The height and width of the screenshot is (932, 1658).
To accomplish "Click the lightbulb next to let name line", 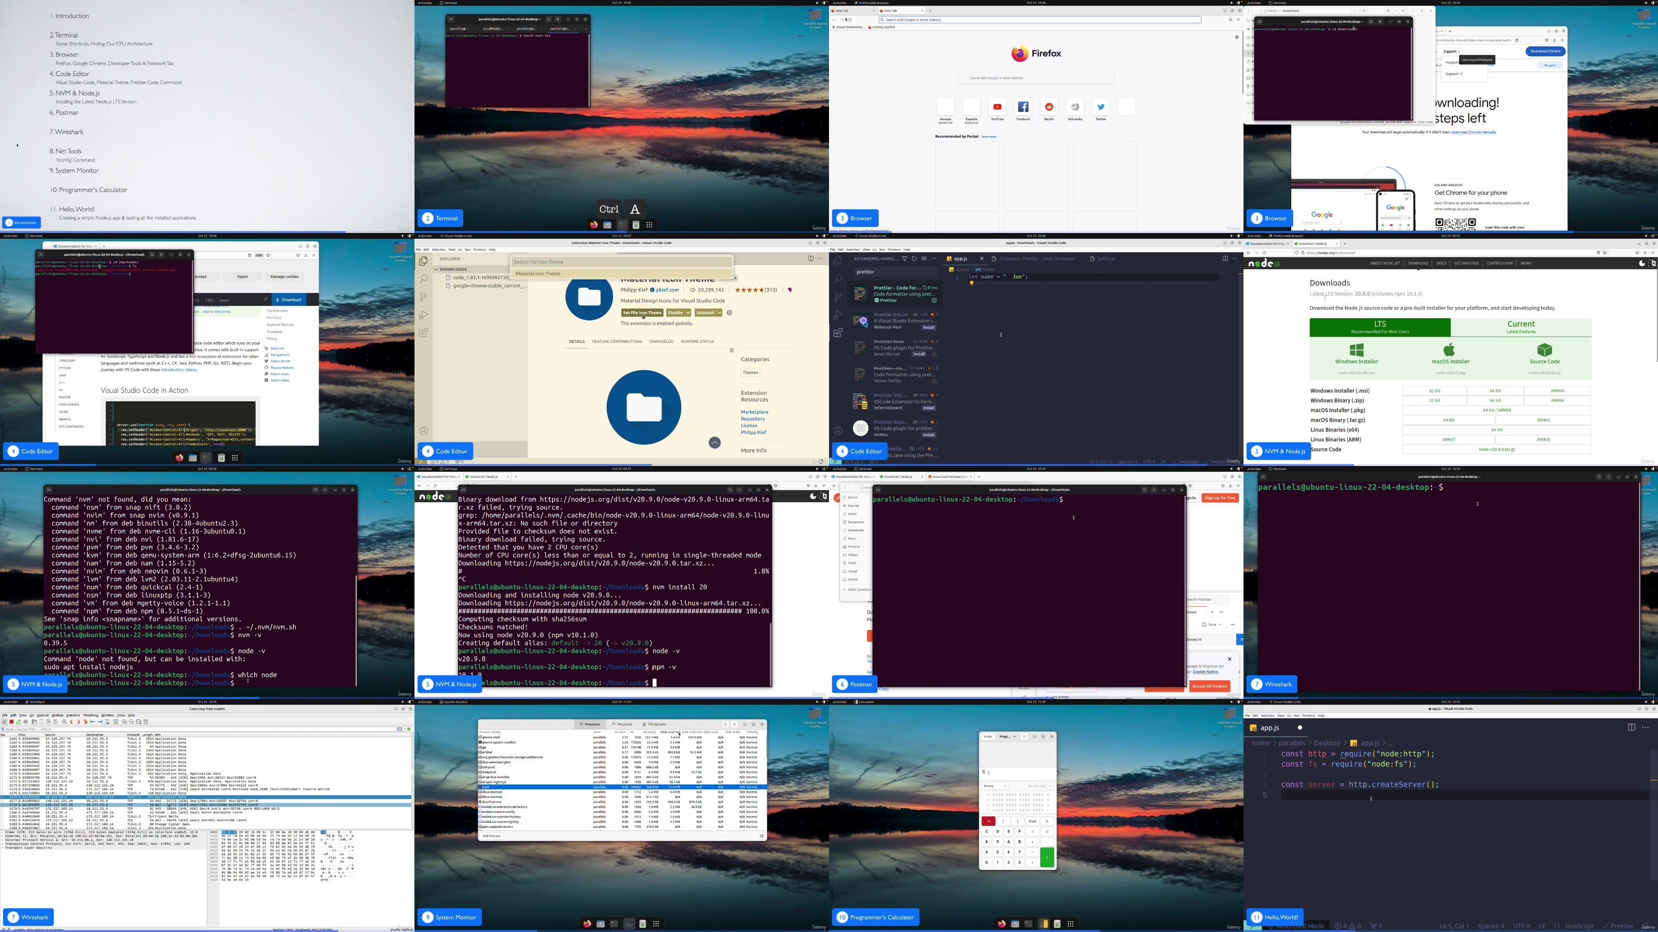I will coord(972,284).
